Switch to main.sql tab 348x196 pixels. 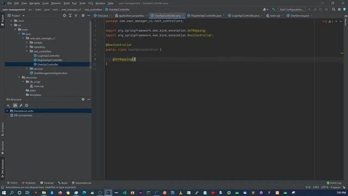click(275, 16)
